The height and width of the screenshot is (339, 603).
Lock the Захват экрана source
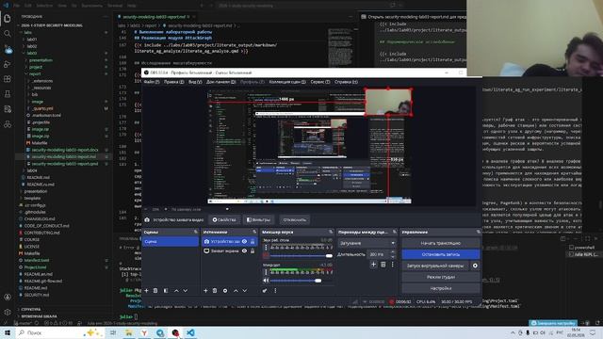(x=253, y=251)
